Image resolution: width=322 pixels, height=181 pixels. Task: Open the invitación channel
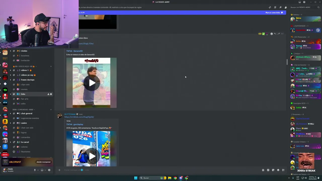tap(32, 60)
